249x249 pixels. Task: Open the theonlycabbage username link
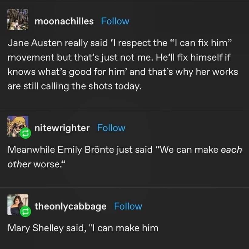coord(71,206)
